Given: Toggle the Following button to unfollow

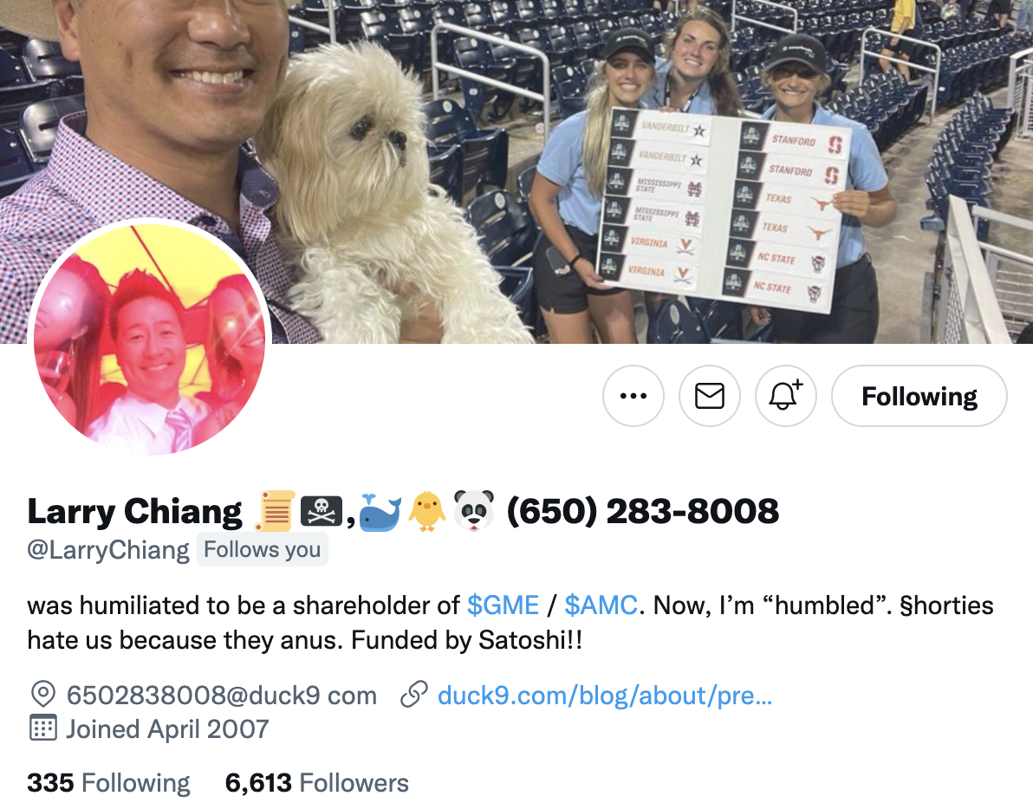Looking at the screenshot, I should coord(919,396).
